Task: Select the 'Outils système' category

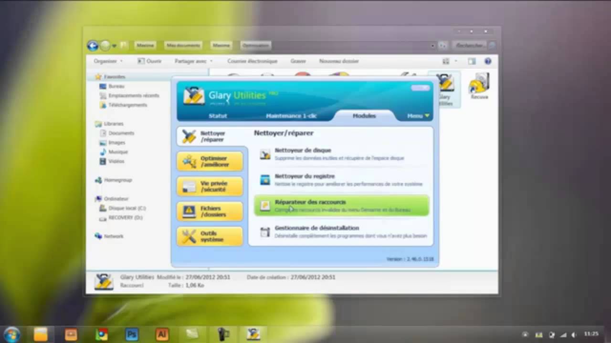Action: pos(210,236)
